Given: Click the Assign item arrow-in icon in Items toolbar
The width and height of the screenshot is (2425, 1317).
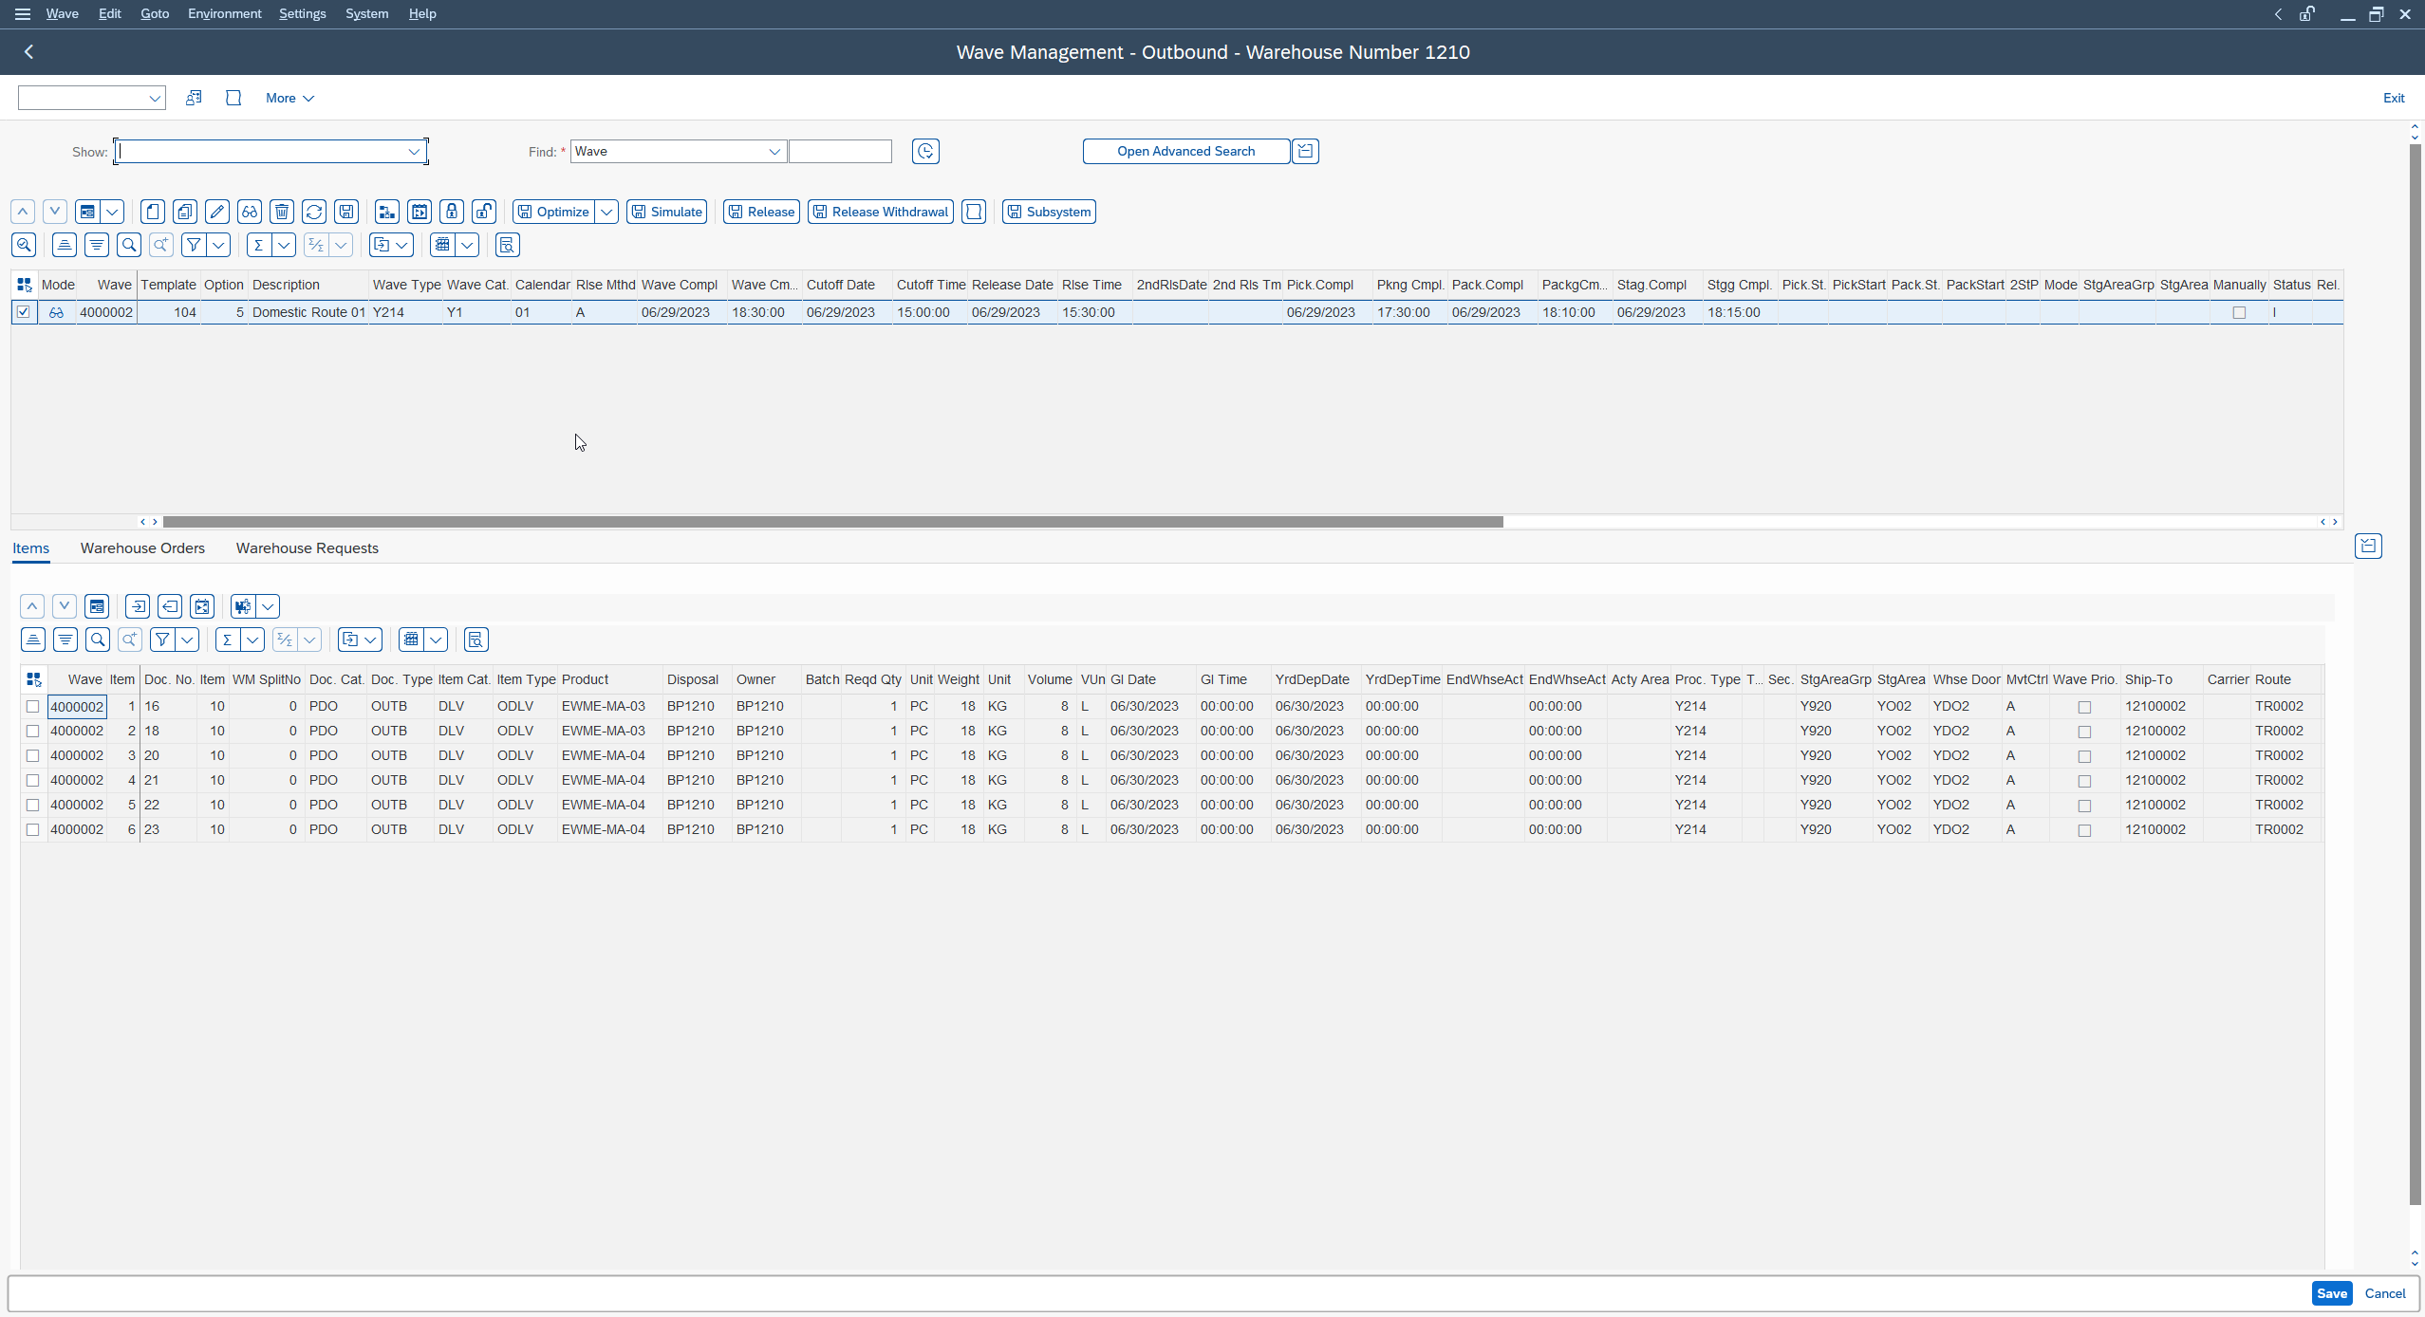Looking at the screenshot, I should [x=138, y=606].
